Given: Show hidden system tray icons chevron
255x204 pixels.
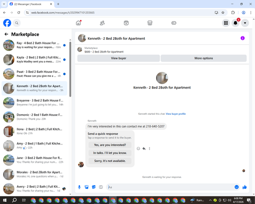Looking at the screenshot, I should (210, 200).
